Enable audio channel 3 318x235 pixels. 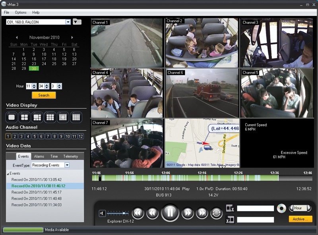21,136
